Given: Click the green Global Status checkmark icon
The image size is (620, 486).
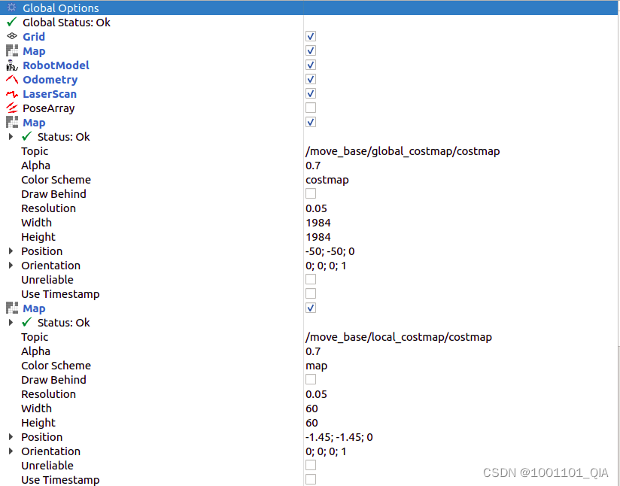Looking at the screenshot, I should point(12,22).
